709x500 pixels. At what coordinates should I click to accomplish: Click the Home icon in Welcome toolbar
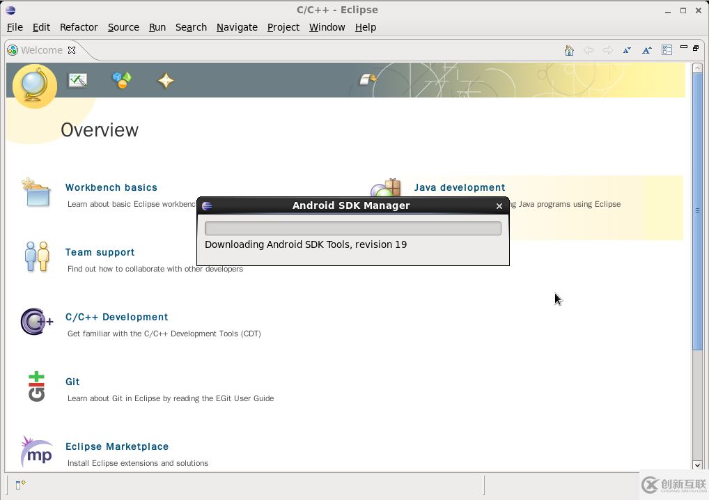tap(569, 50)
